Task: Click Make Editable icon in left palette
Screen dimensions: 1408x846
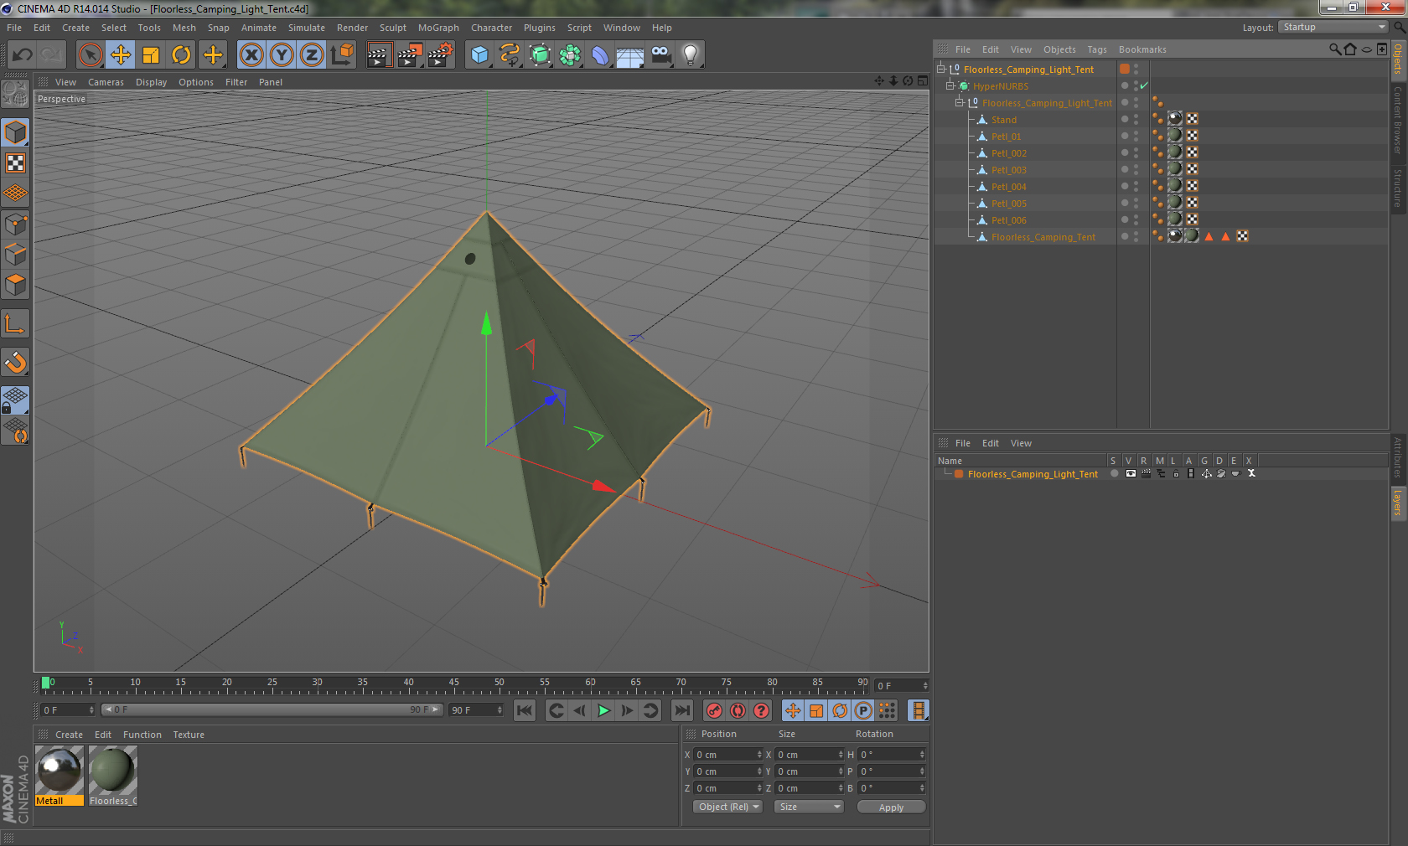Action: coord(15,94)
